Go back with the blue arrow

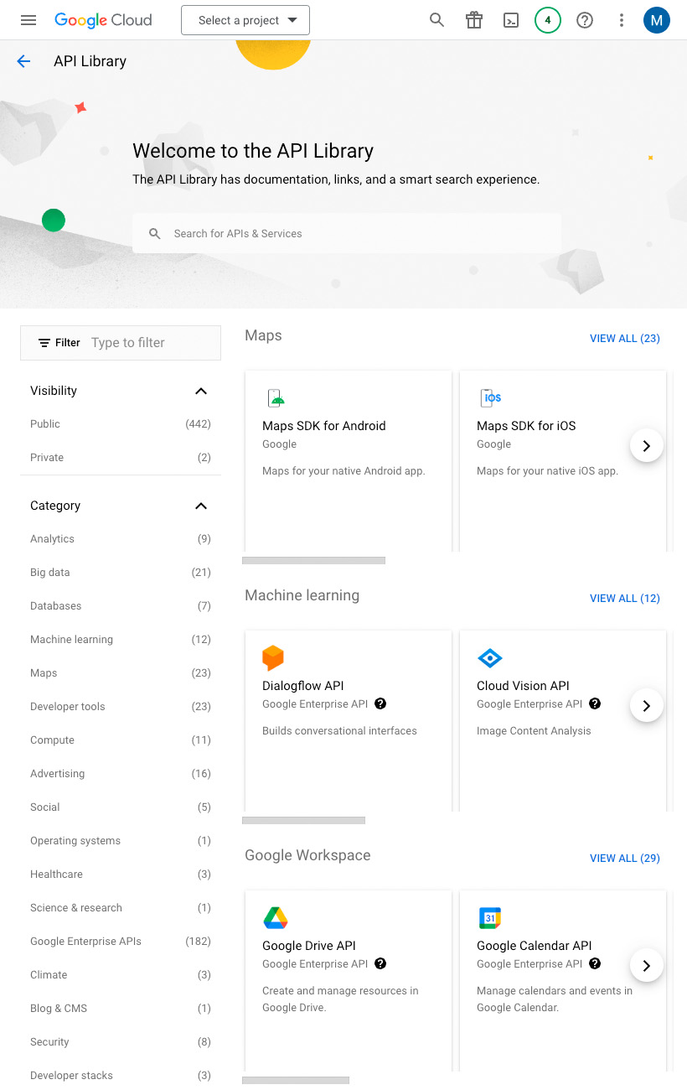[x=23, y=61]
